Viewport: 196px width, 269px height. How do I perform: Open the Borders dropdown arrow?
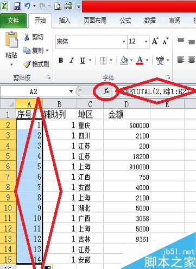tap(111, 60)
